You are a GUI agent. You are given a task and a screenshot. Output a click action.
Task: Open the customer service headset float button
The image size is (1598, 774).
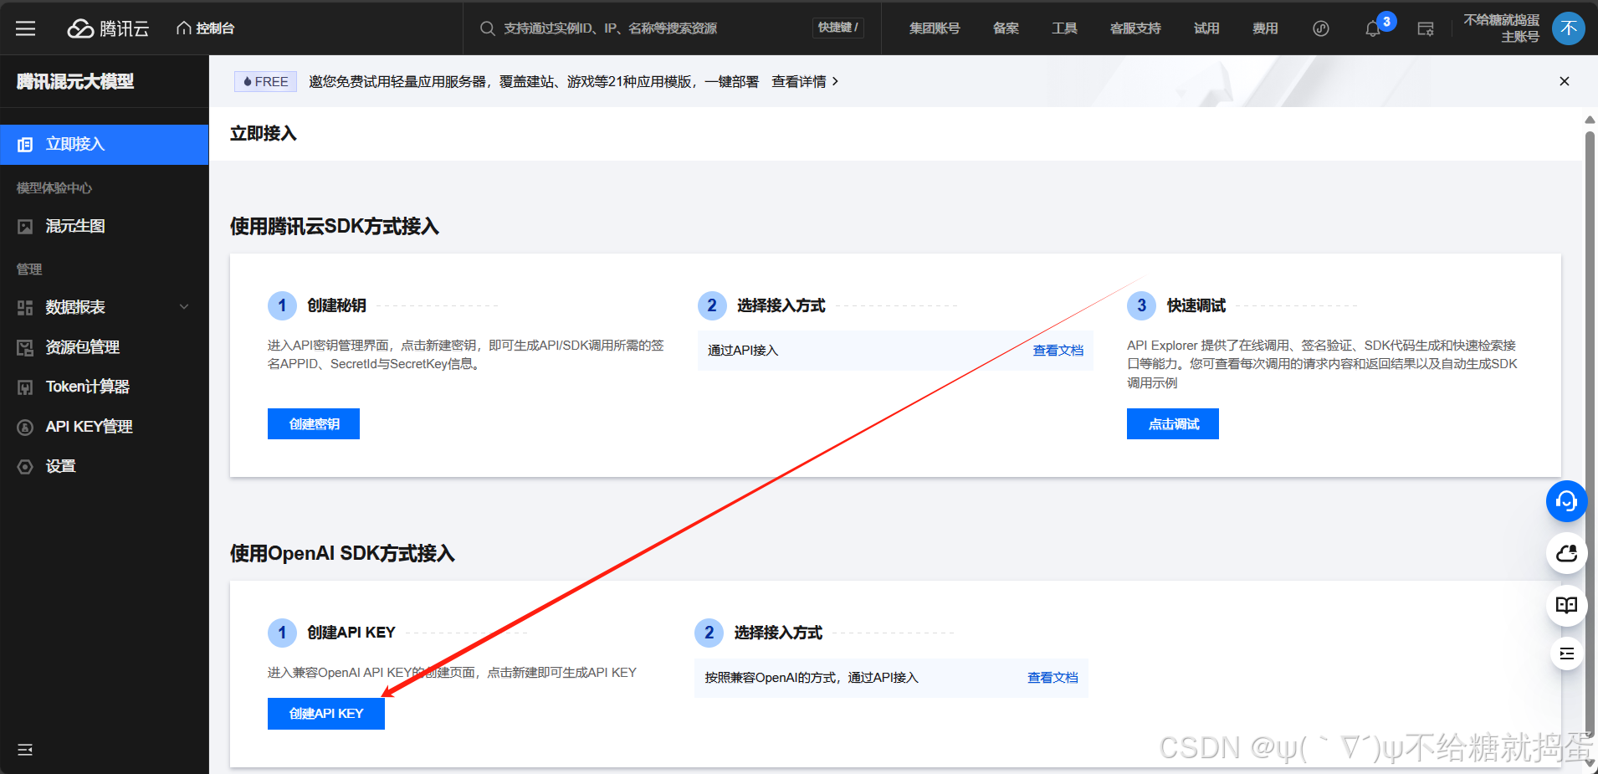point(1566,501)
